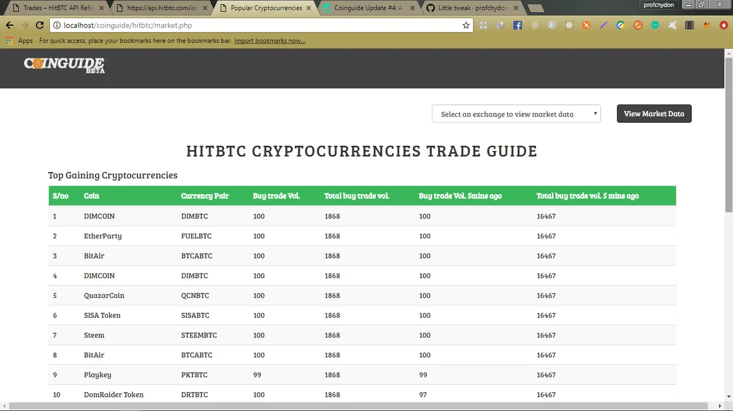
Task: Click the value 97 in DomRaider row
Action: click(x=423, y=394)
